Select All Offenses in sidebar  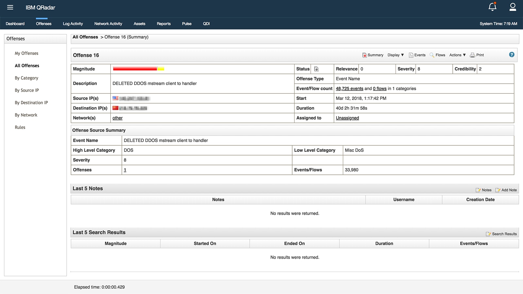(27, 66)
